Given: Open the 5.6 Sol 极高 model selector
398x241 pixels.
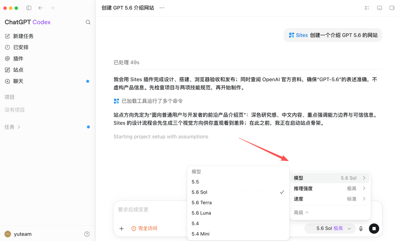Looking at the screenshot, I should click(x=329, y=228).
